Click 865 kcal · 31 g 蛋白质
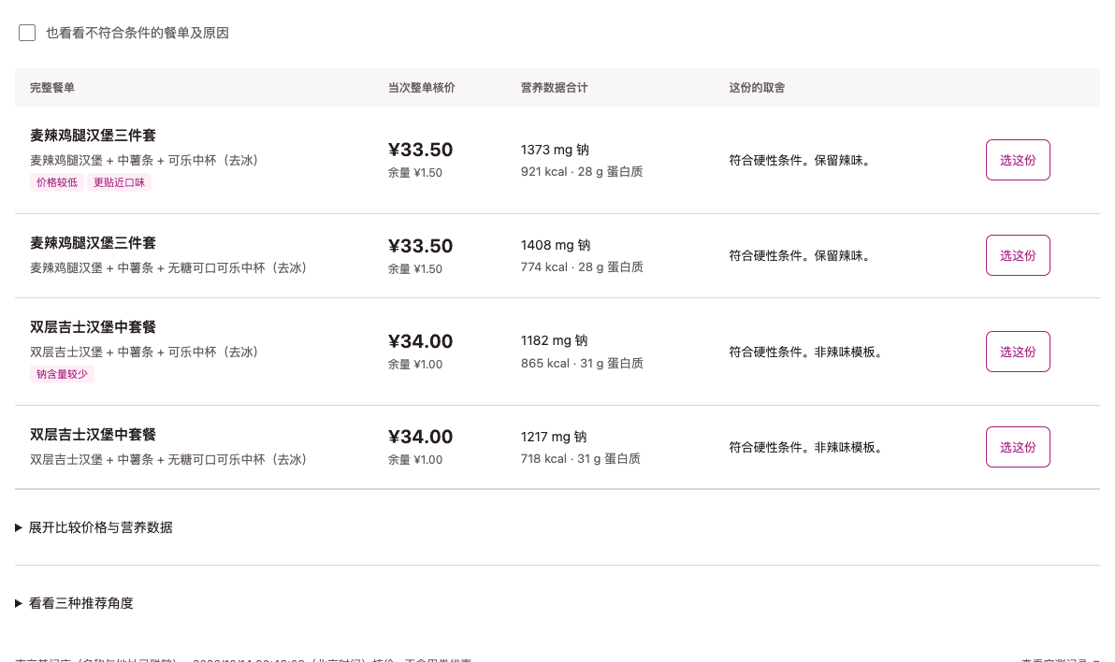The width and height of the screenshot is (1115, 662). (582, 364)
